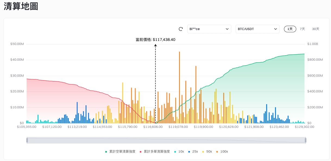Click the tallest yellow 50x bar
Screen dimensions: 331x161
(123, 103)
